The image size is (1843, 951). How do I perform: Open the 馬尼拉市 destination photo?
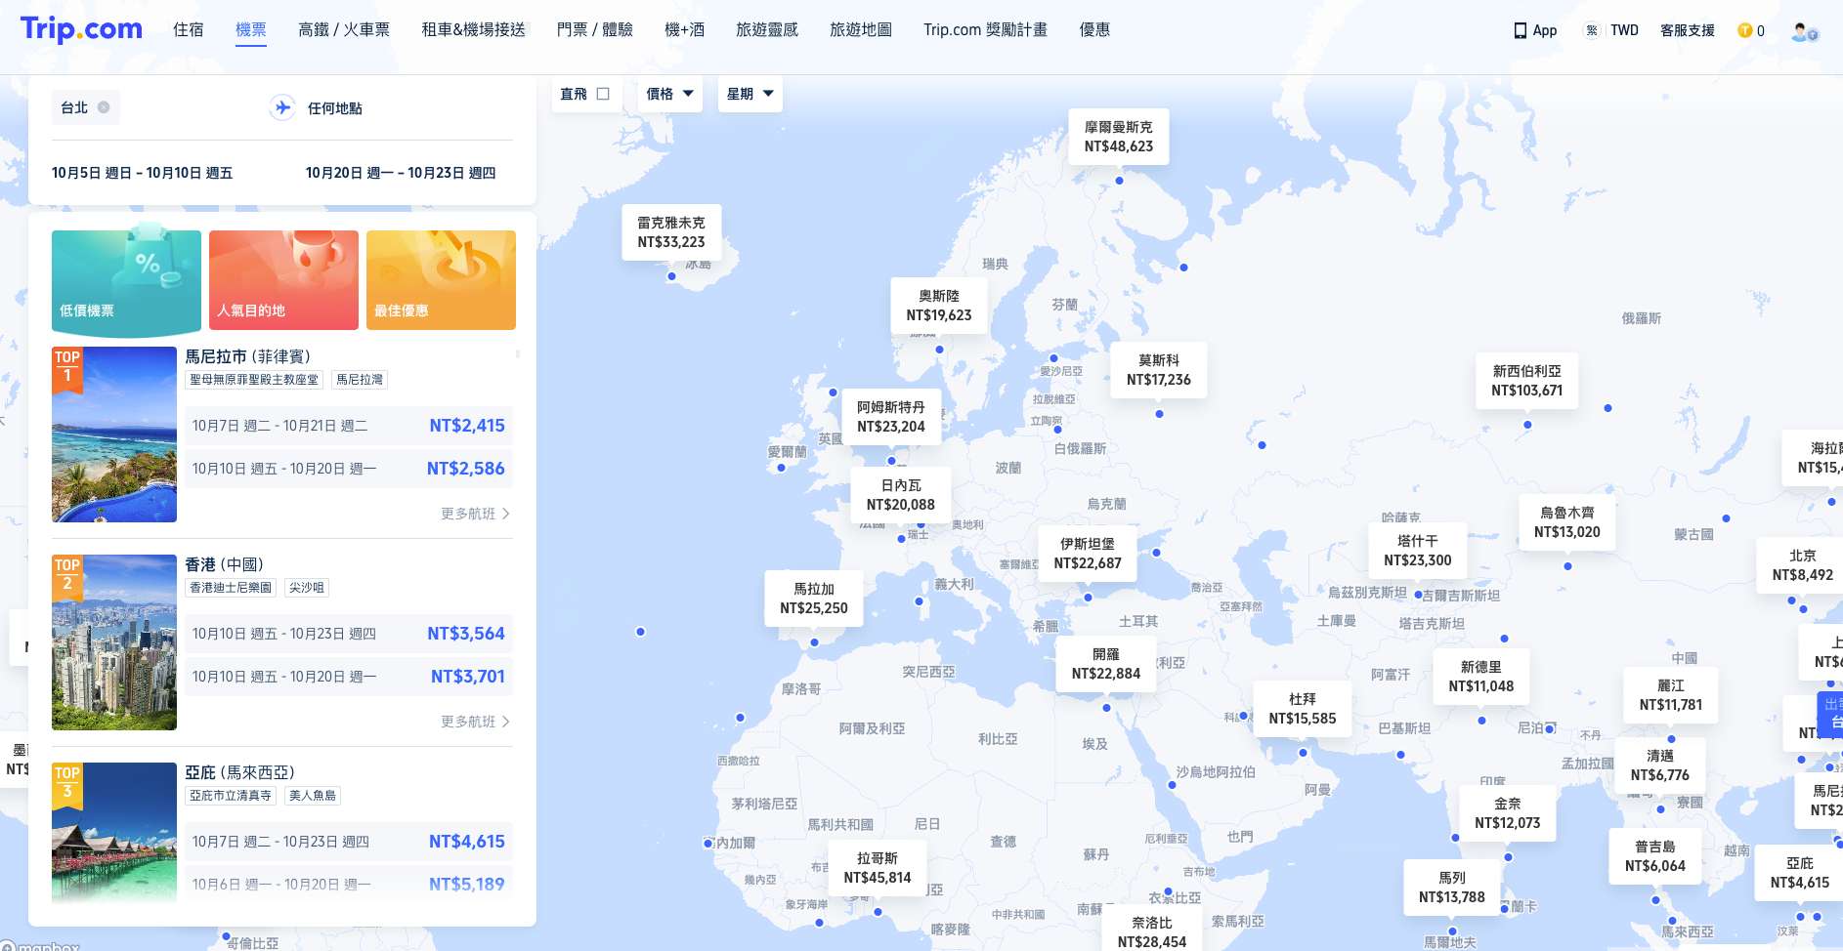[114, 434]
